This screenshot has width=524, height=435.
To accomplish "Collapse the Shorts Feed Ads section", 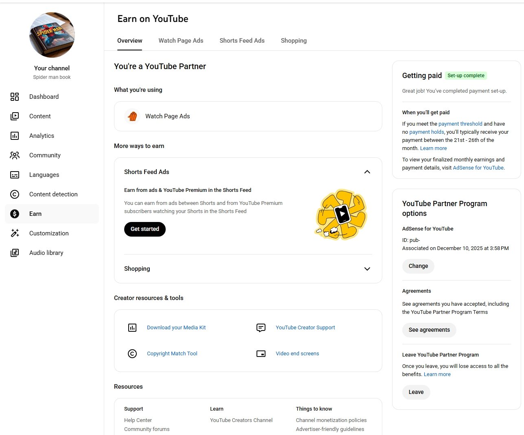I will (x=367, y=172).
